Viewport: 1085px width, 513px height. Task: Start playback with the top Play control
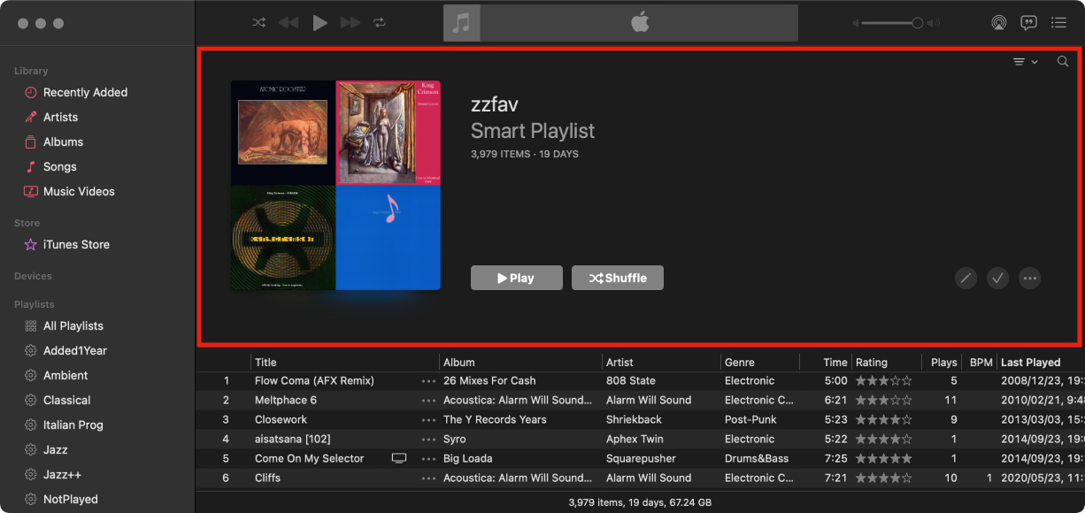click(x=319, y=23)
